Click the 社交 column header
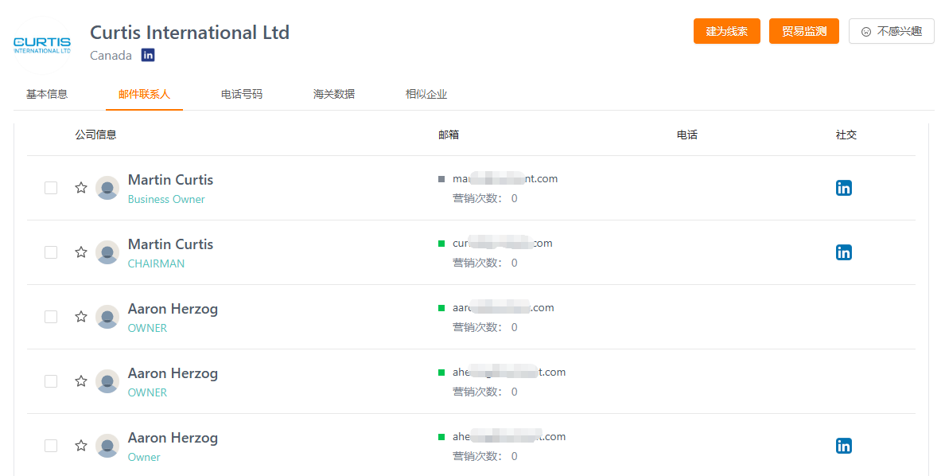The height and width of the screenshot is (476, 945). 846,135
